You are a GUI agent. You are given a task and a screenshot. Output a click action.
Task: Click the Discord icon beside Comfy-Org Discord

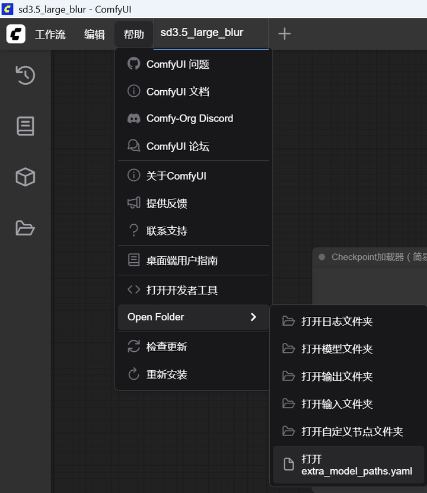(133, 119)
